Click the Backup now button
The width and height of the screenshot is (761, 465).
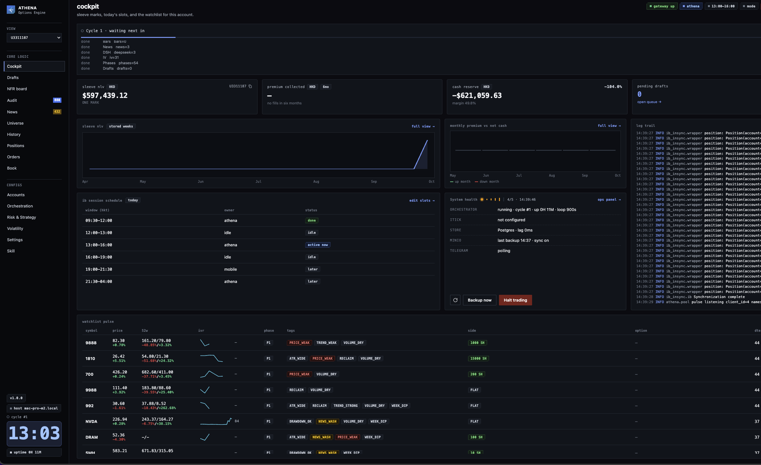click(x=479, y=300)
